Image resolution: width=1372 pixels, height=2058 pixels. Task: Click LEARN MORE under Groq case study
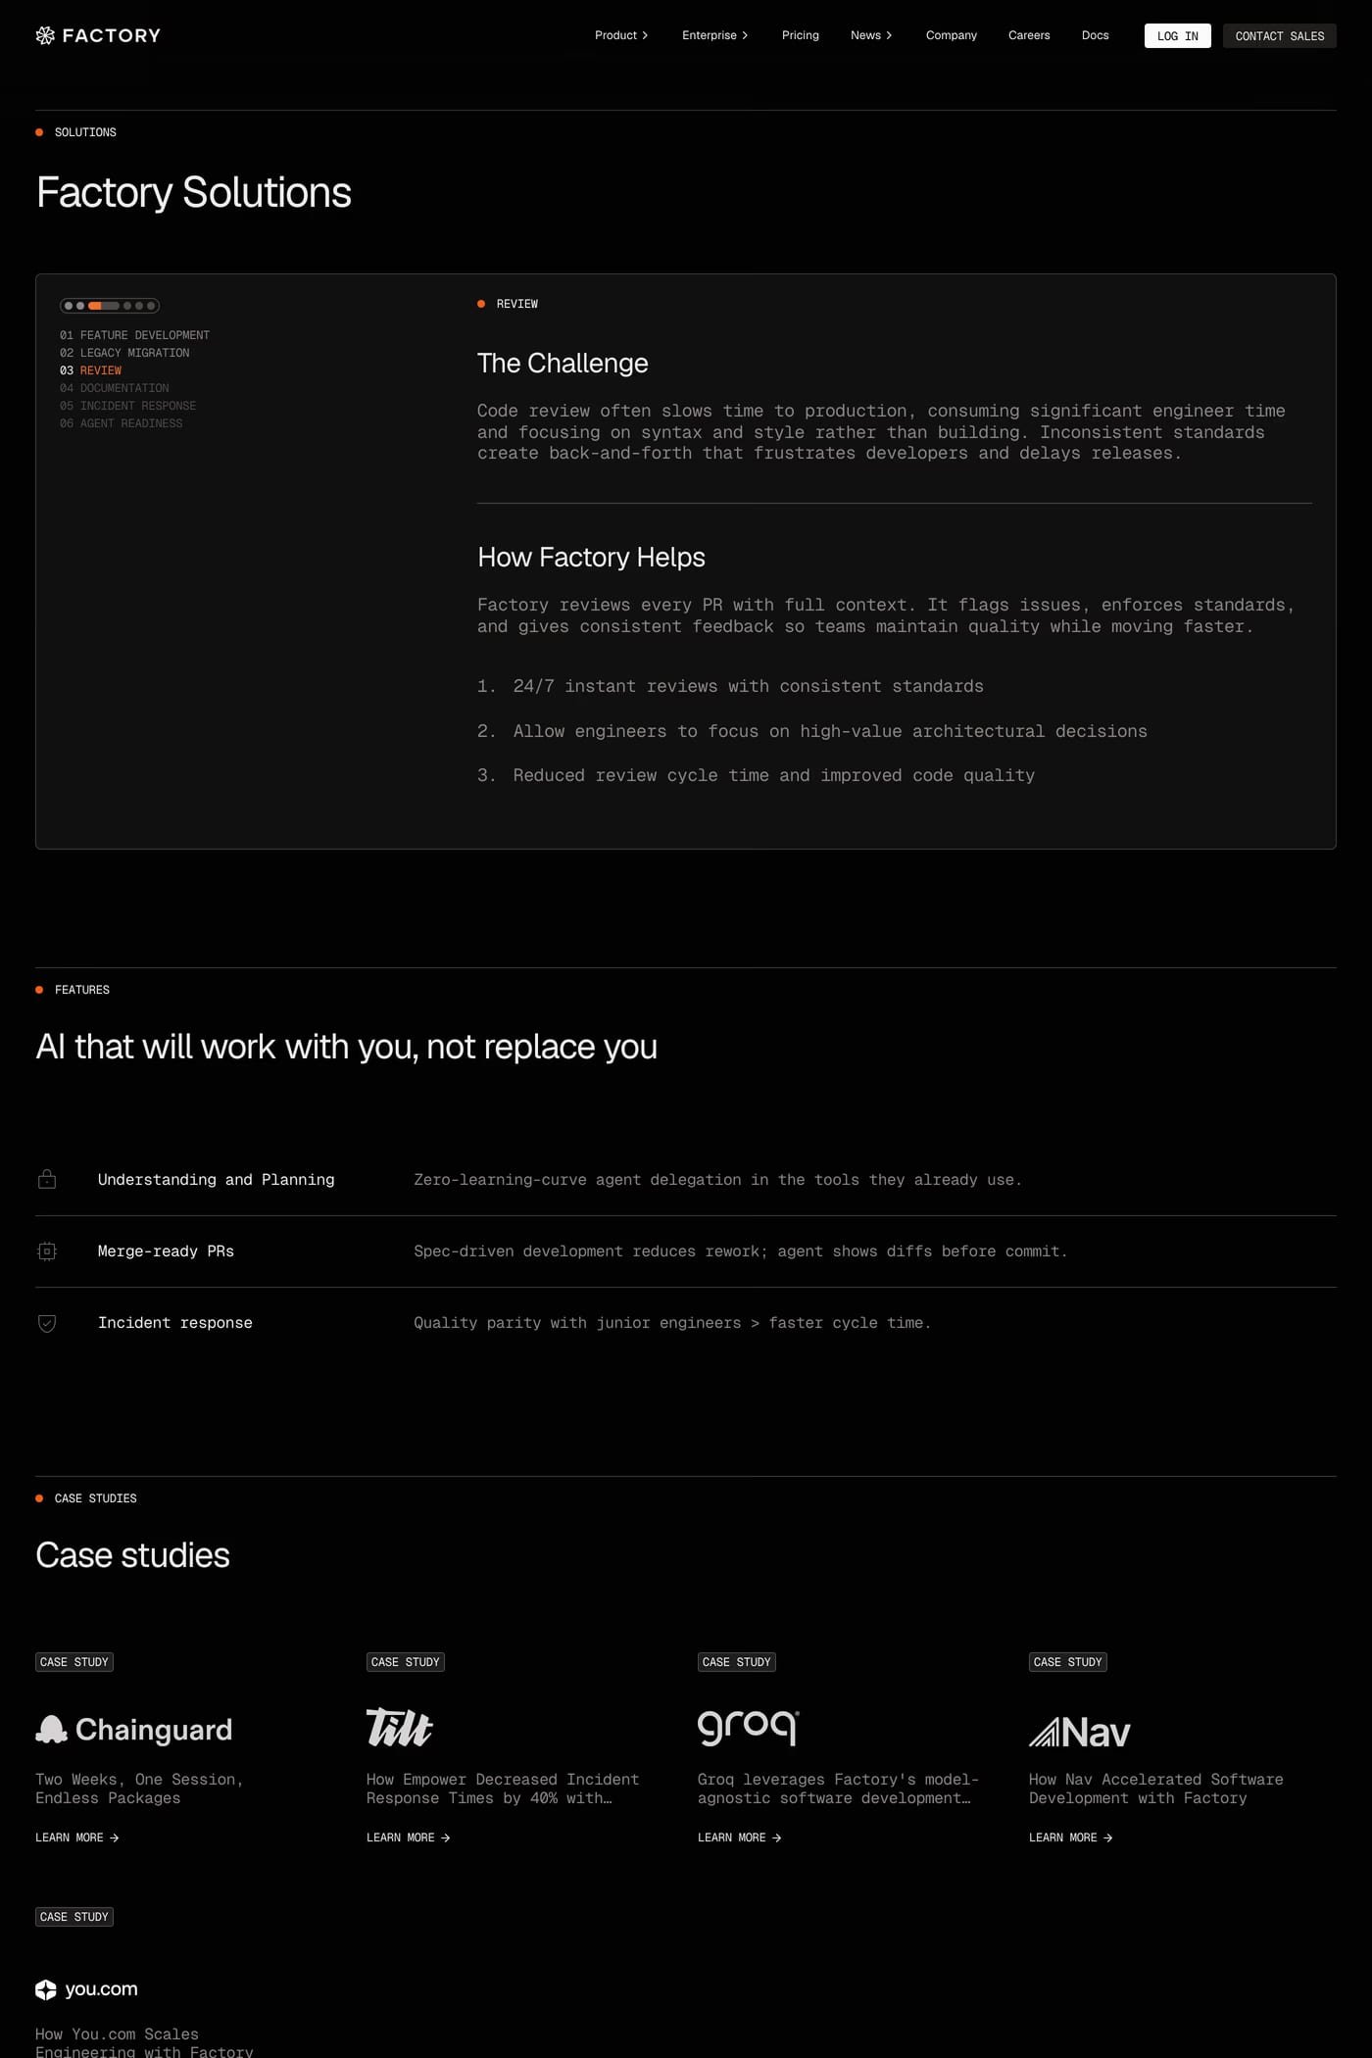tap(740, 1837)
